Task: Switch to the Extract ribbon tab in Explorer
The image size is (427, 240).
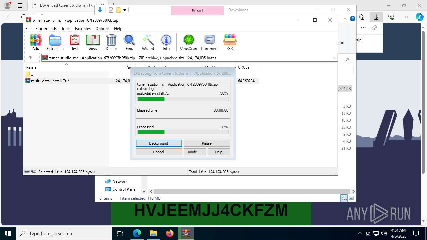Action: click(197, 10)
